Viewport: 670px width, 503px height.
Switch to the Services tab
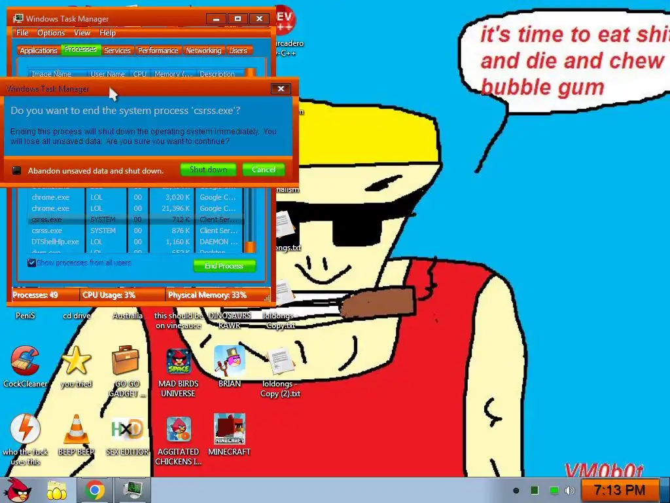coord(117,50)
